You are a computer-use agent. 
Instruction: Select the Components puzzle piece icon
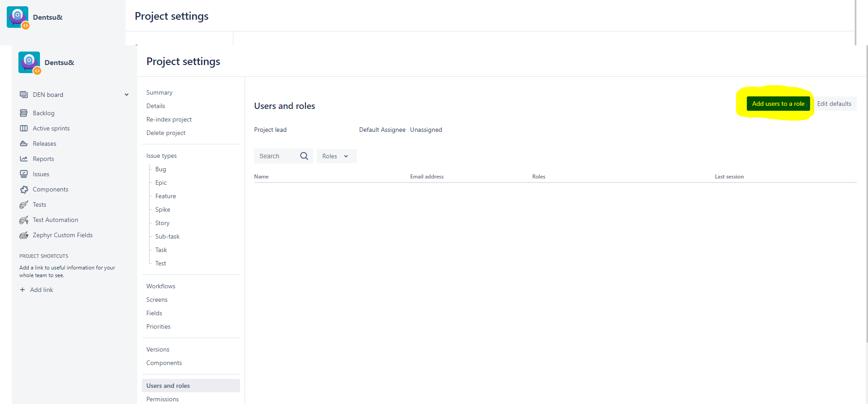pos(24,190)
